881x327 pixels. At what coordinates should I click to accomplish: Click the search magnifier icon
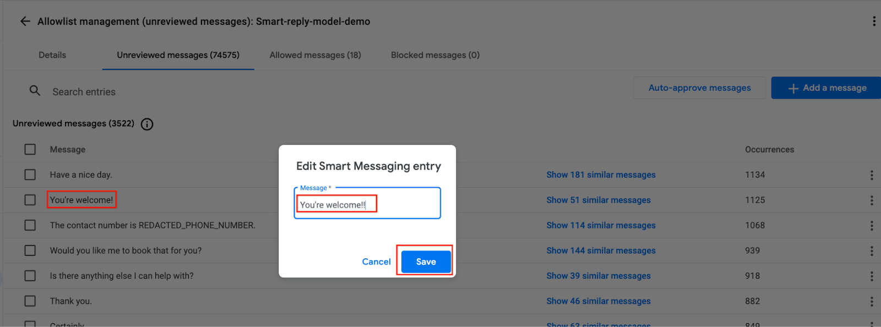point(35,91)
